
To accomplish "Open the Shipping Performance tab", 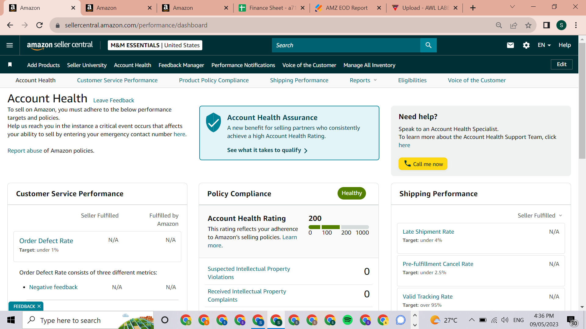I will click(299, 80).
